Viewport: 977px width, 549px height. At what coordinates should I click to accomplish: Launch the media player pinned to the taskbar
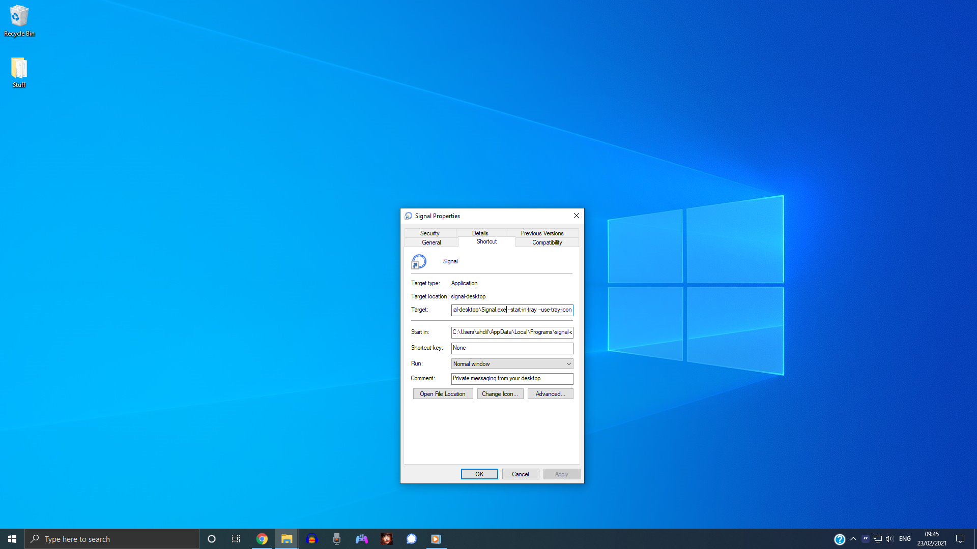coord(436,538)
